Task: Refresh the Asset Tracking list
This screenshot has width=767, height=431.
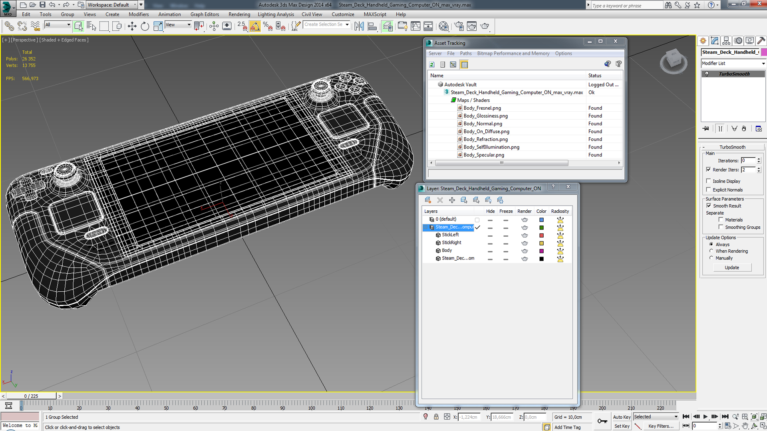Action: point(432,65)
